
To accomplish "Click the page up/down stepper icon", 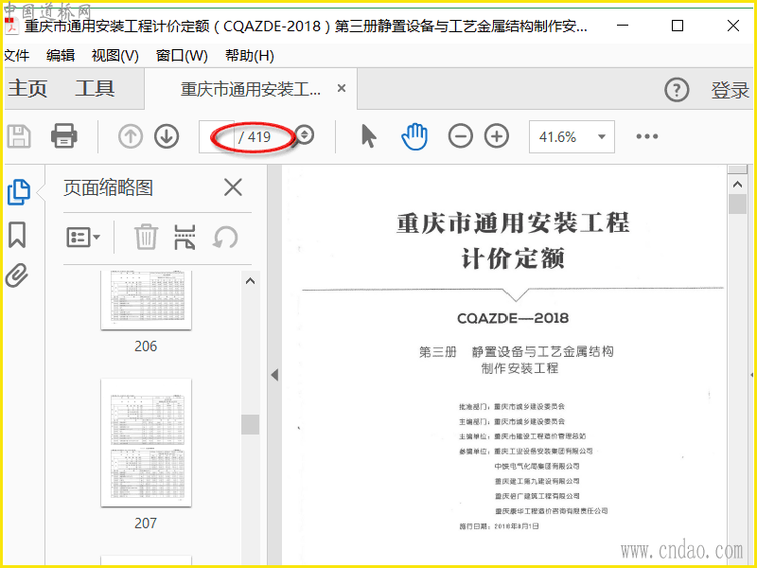I will [305, 135].
